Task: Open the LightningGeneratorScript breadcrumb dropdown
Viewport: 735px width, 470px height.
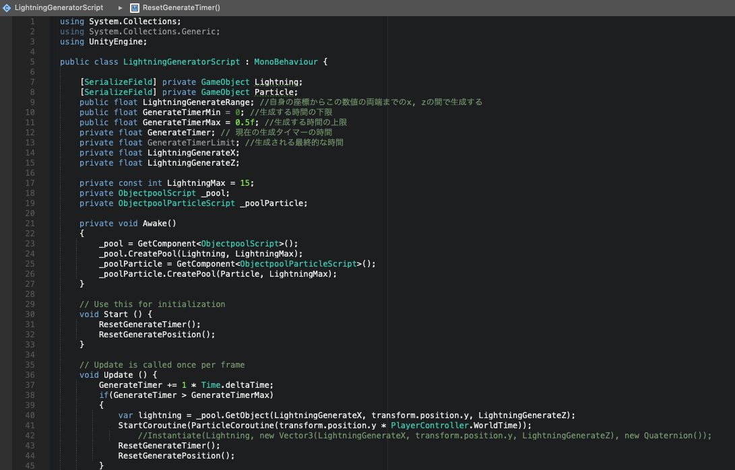Action: click(x=59, y=7)
